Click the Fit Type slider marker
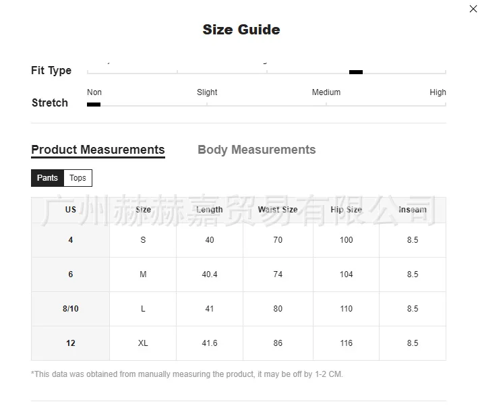The height and width of the screenshot is (408, 478). click(355, 72)
